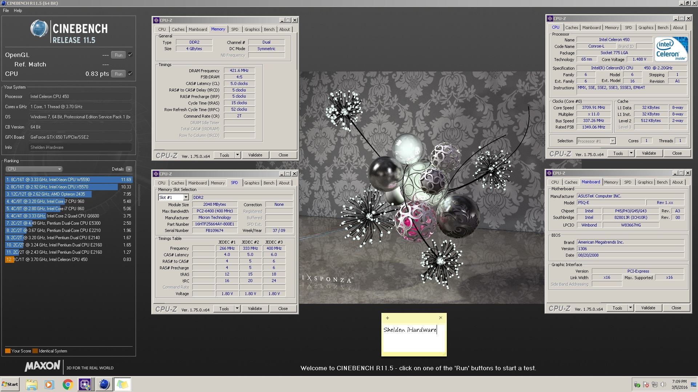Click the Info field Shelden iHardware
The image size is (698, 392).
80,147
